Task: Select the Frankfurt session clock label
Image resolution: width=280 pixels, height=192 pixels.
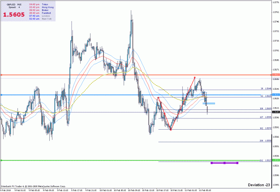Action: pyautogui.click(x=47, y=13)
